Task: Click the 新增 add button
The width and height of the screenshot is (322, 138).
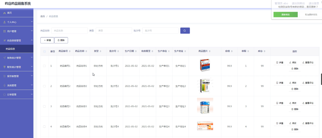Action: click(x=47, y=41)
